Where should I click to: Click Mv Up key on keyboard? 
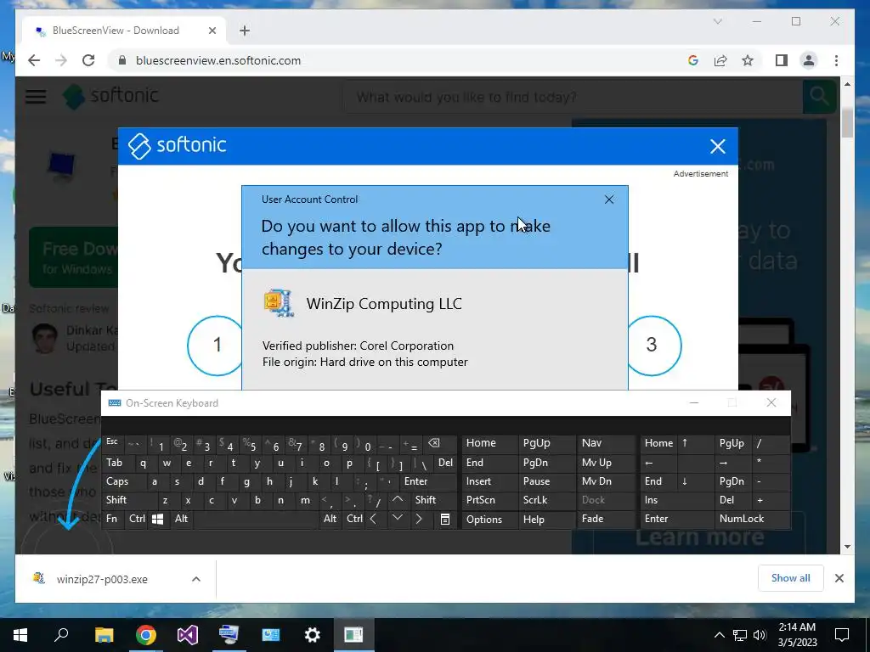(606, 463)
